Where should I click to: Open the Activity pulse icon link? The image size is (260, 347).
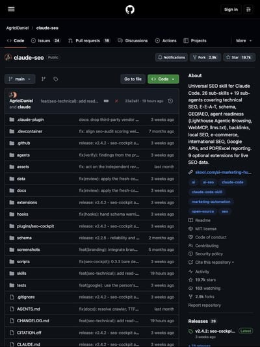(190, 272)
